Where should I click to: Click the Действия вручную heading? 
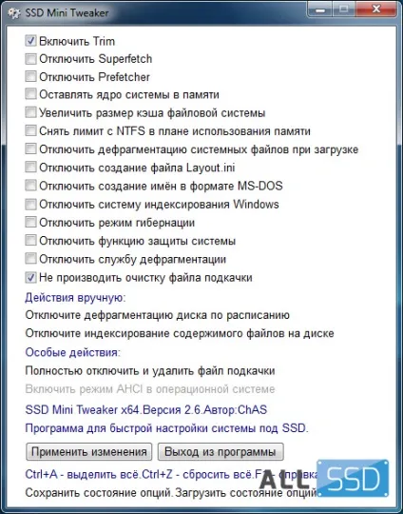click(75, 297)
